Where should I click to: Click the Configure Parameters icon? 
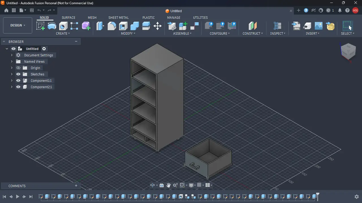(x=209, y=26)
